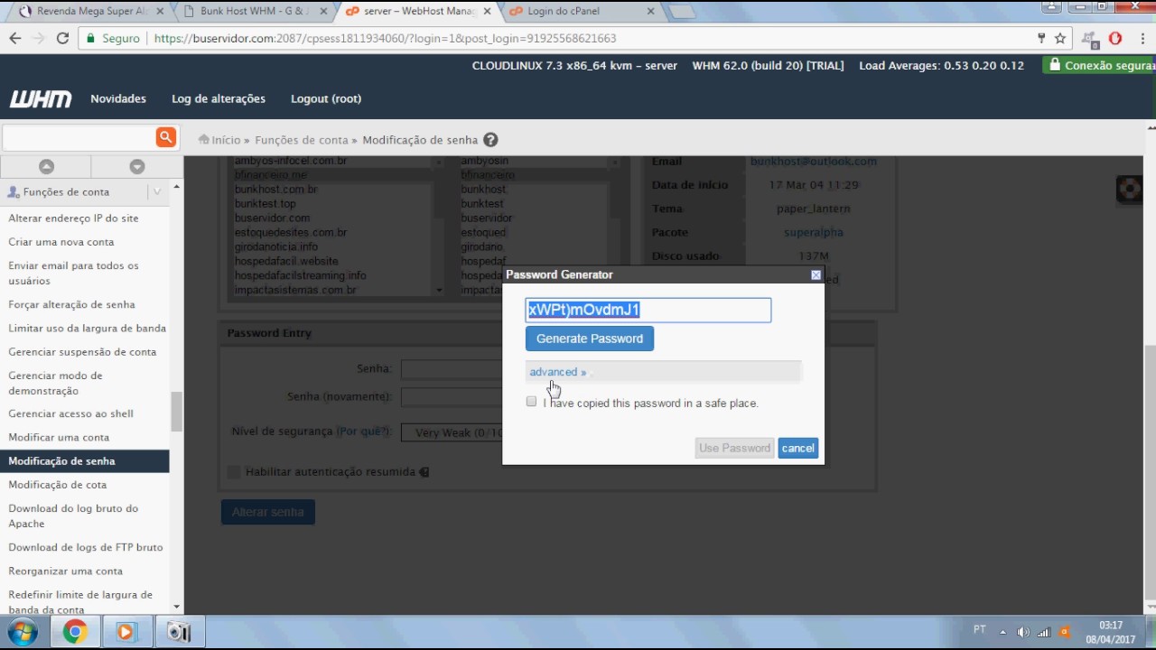Click the volume icon in system tray
The width and height of the screenshot is (1156, 650).
click(1022, 632)
